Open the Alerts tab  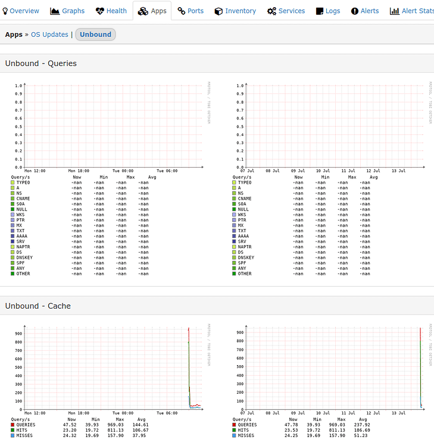click(x=365, y=11)
